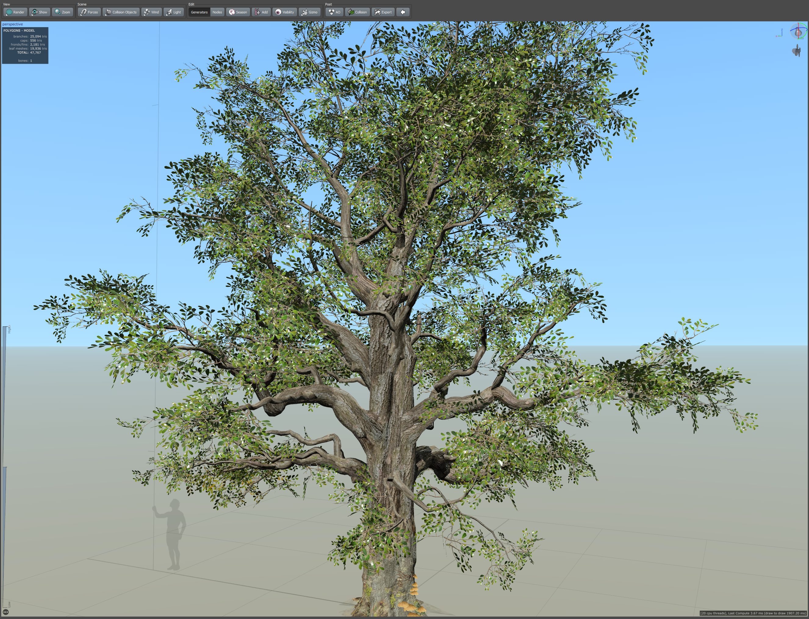Click the Zoom magnifier button
The width and height of the screenshot is (809, 619).
coord(62,12)
